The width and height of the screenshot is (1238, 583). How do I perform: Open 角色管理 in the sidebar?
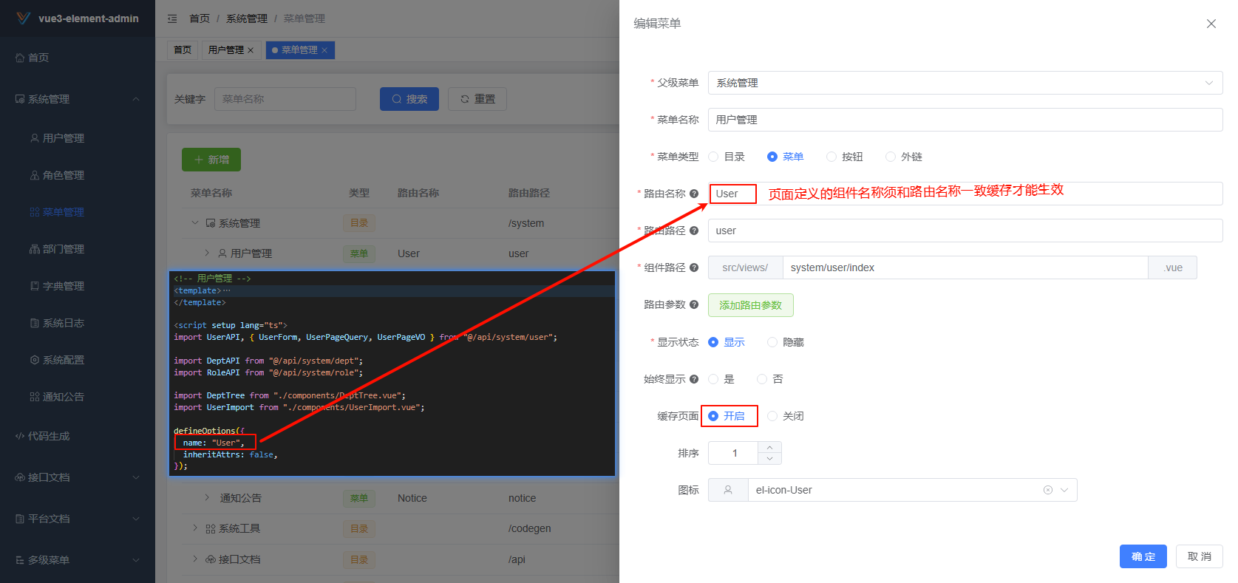coord(63,175)
